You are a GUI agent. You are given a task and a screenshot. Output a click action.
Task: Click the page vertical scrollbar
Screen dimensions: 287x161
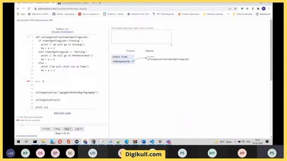271,50
